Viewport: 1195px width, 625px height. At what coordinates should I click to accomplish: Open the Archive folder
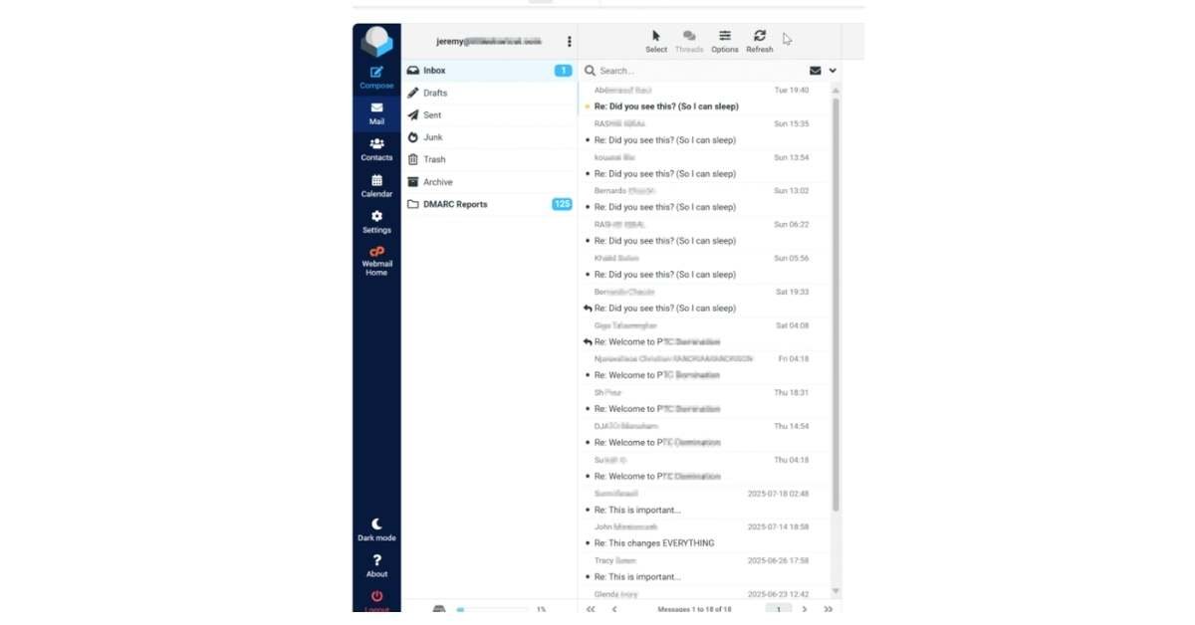pyautogui.click(x=489, y=182)
